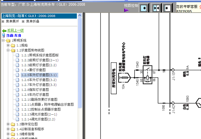201x139 pixels.
Task: Open 1.2.11点烟器,附件电源输出示意图
Action: pyautogui.click(x=48, y=105)
